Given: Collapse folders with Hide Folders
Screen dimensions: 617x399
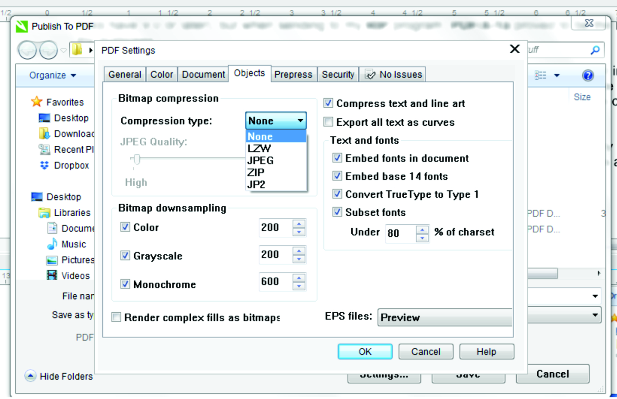Looking at the screenshot, I should coord(58,376).
